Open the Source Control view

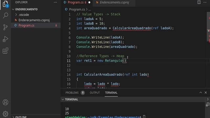5,27
